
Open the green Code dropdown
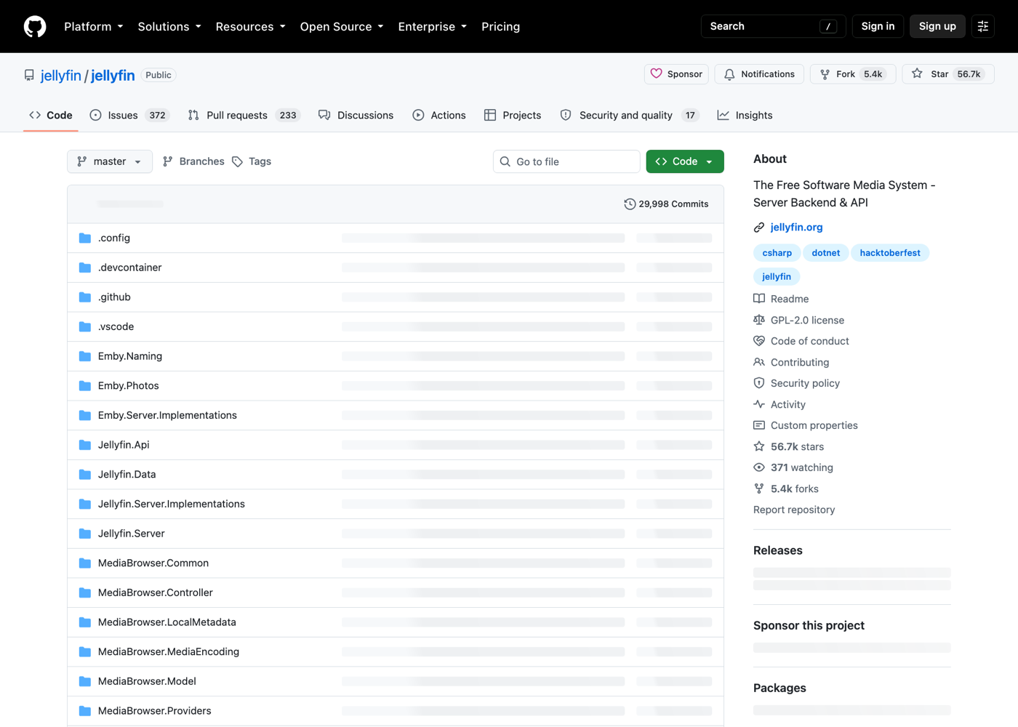pos(685,161)
